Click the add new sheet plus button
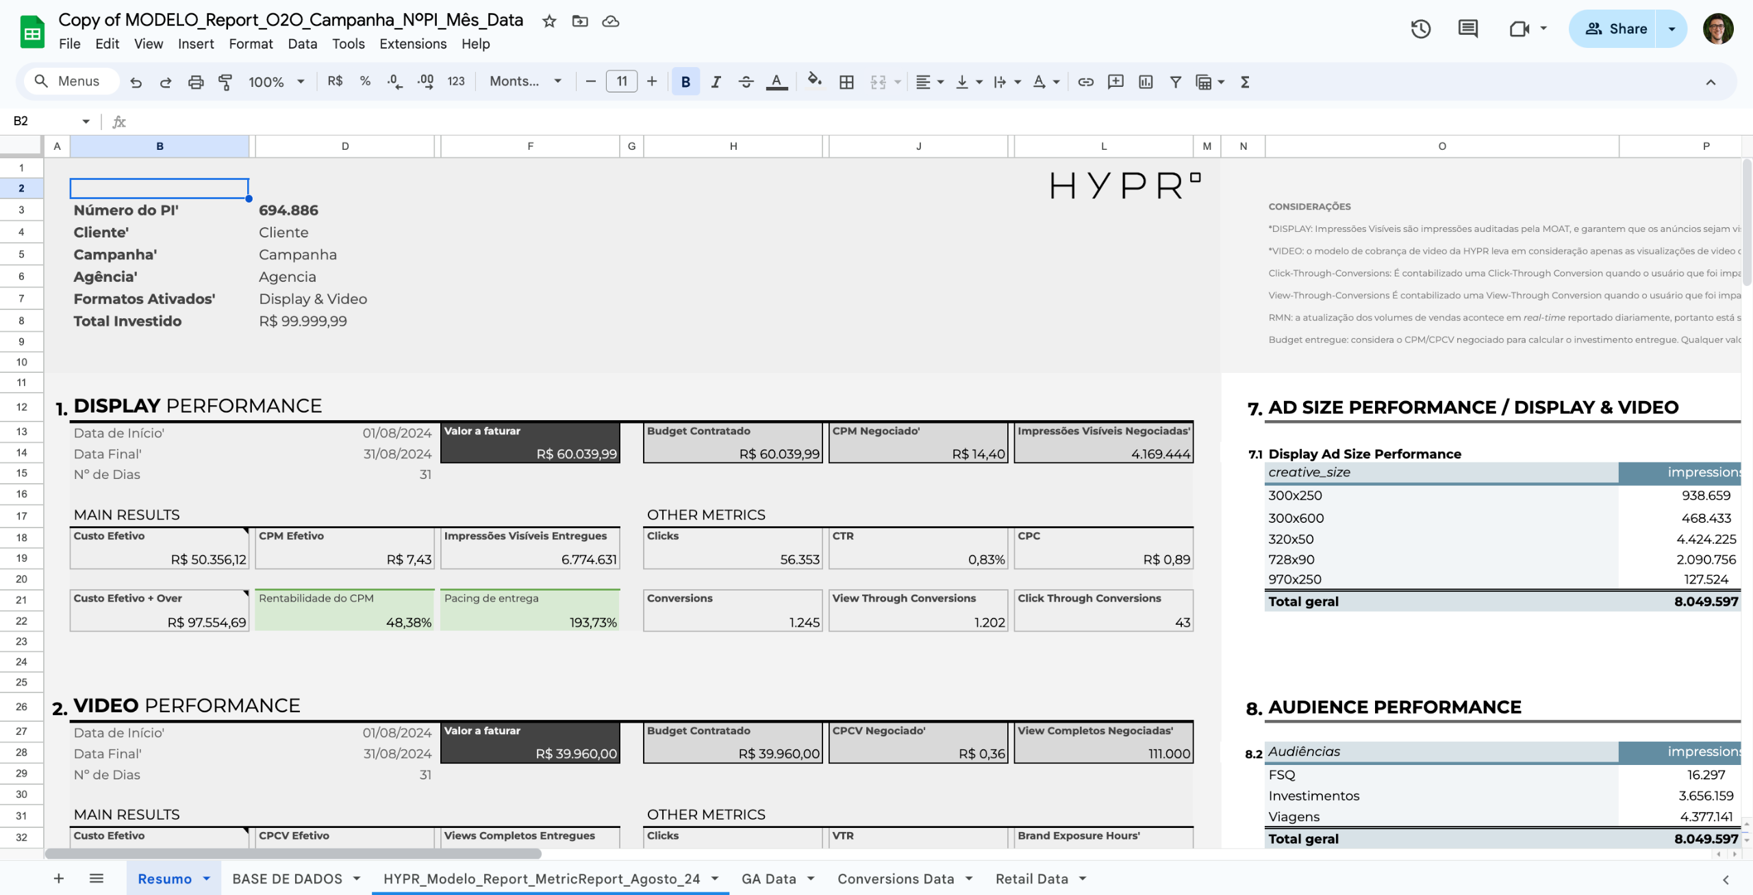Image resolution: width=1753 pixels, height=895 pixels. point(59,879)
